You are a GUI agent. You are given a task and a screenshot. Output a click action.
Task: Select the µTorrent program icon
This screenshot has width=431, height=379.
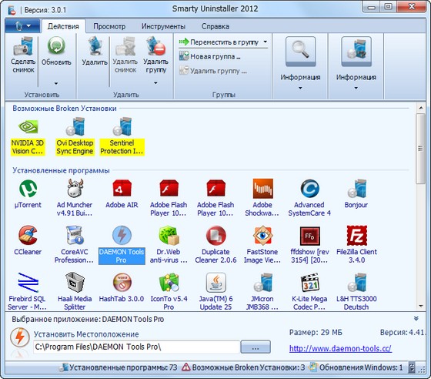[28, 189]
